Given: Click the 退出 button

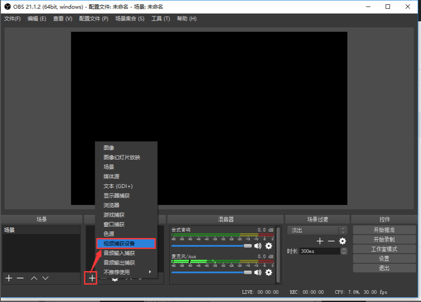Looking at the screenshot, I should pos(384,268).
